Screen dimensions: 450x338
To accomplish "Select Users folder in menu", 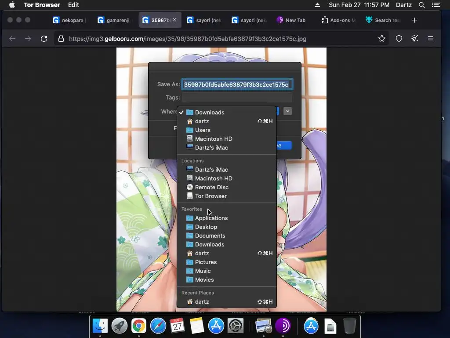I will (227, 130).
